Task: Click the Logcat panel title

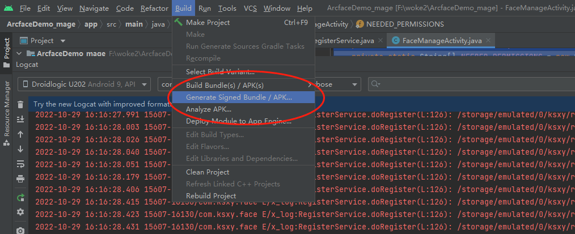Action: [x=27, y=65]
